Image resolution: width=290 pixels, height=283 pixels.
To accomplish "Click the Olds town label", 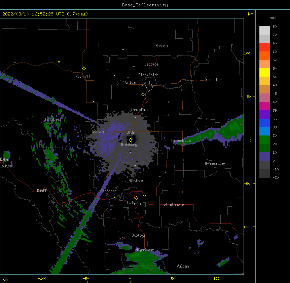I will [x=131, y=132].
